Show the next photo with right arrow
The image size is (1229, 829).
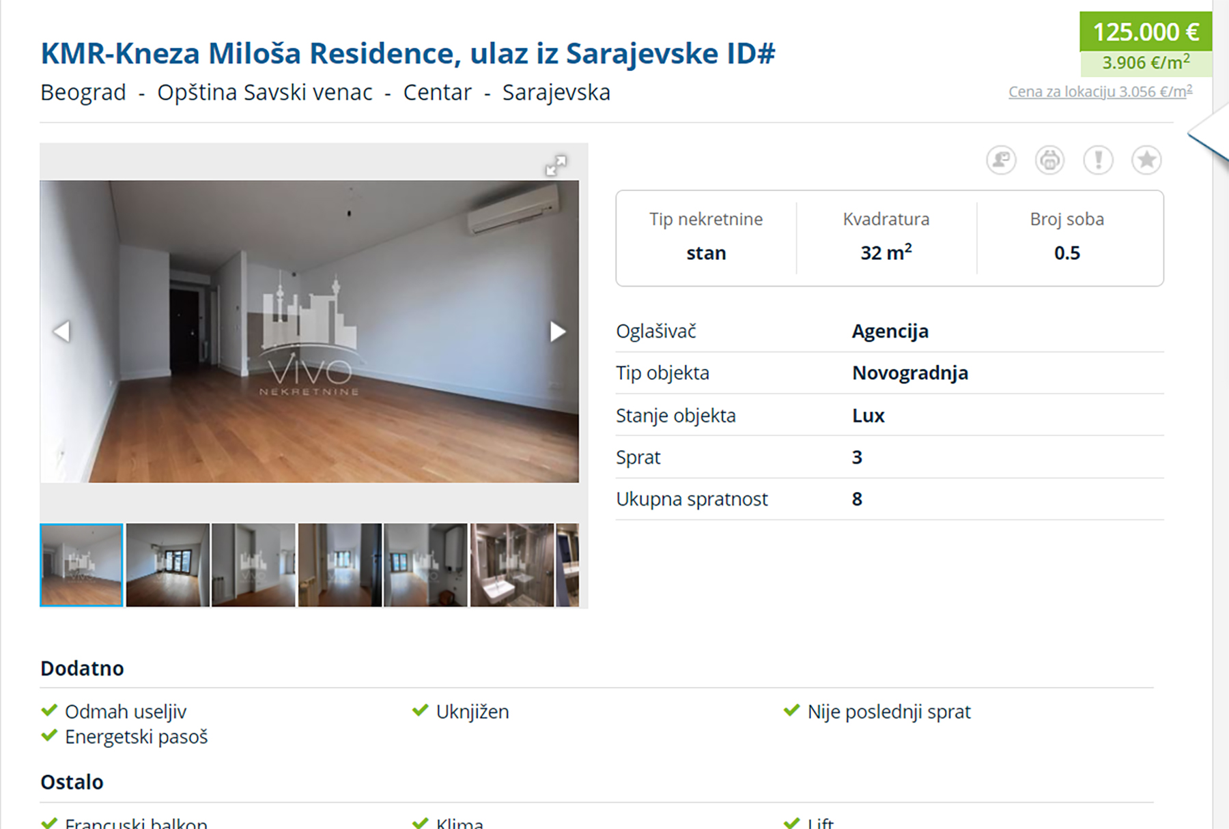(x=558, y=332)
